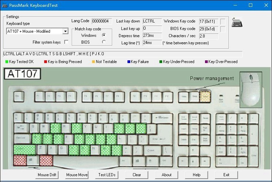
Task: Click the Lag time field showing 24ms
Action: (x=152, y=43)
